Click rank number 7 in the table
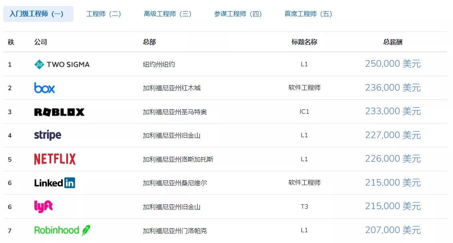The height and width of the screenshot is (243, 453). click(10, 231)
